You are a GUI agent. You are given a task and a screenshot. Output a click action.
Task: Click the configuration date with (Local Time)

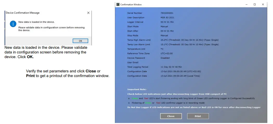[180, 76]
